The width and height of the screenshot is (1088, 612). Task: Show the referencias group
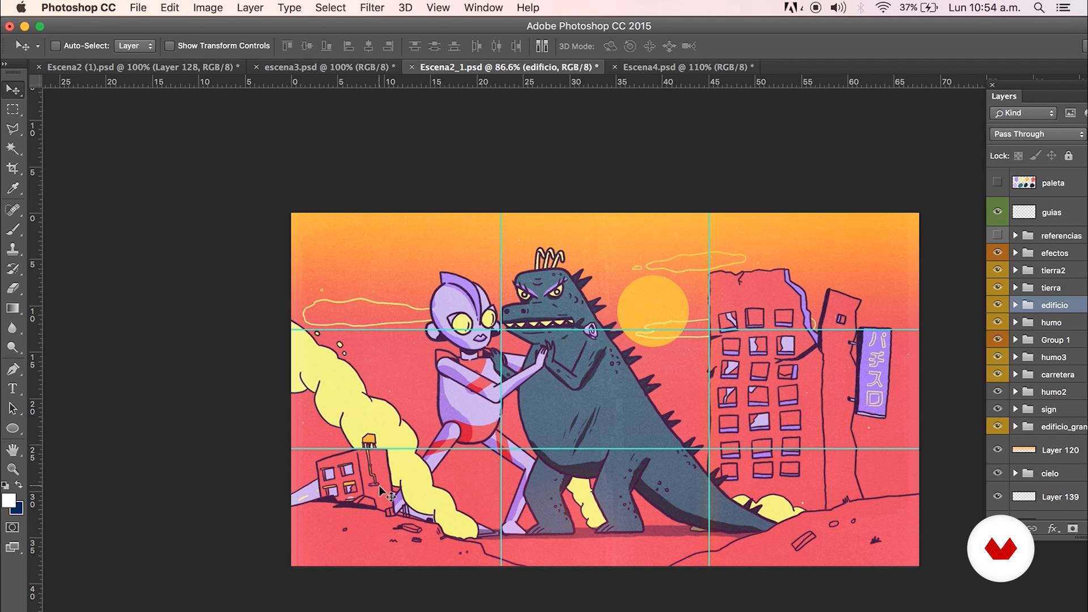tap(997, 235)
